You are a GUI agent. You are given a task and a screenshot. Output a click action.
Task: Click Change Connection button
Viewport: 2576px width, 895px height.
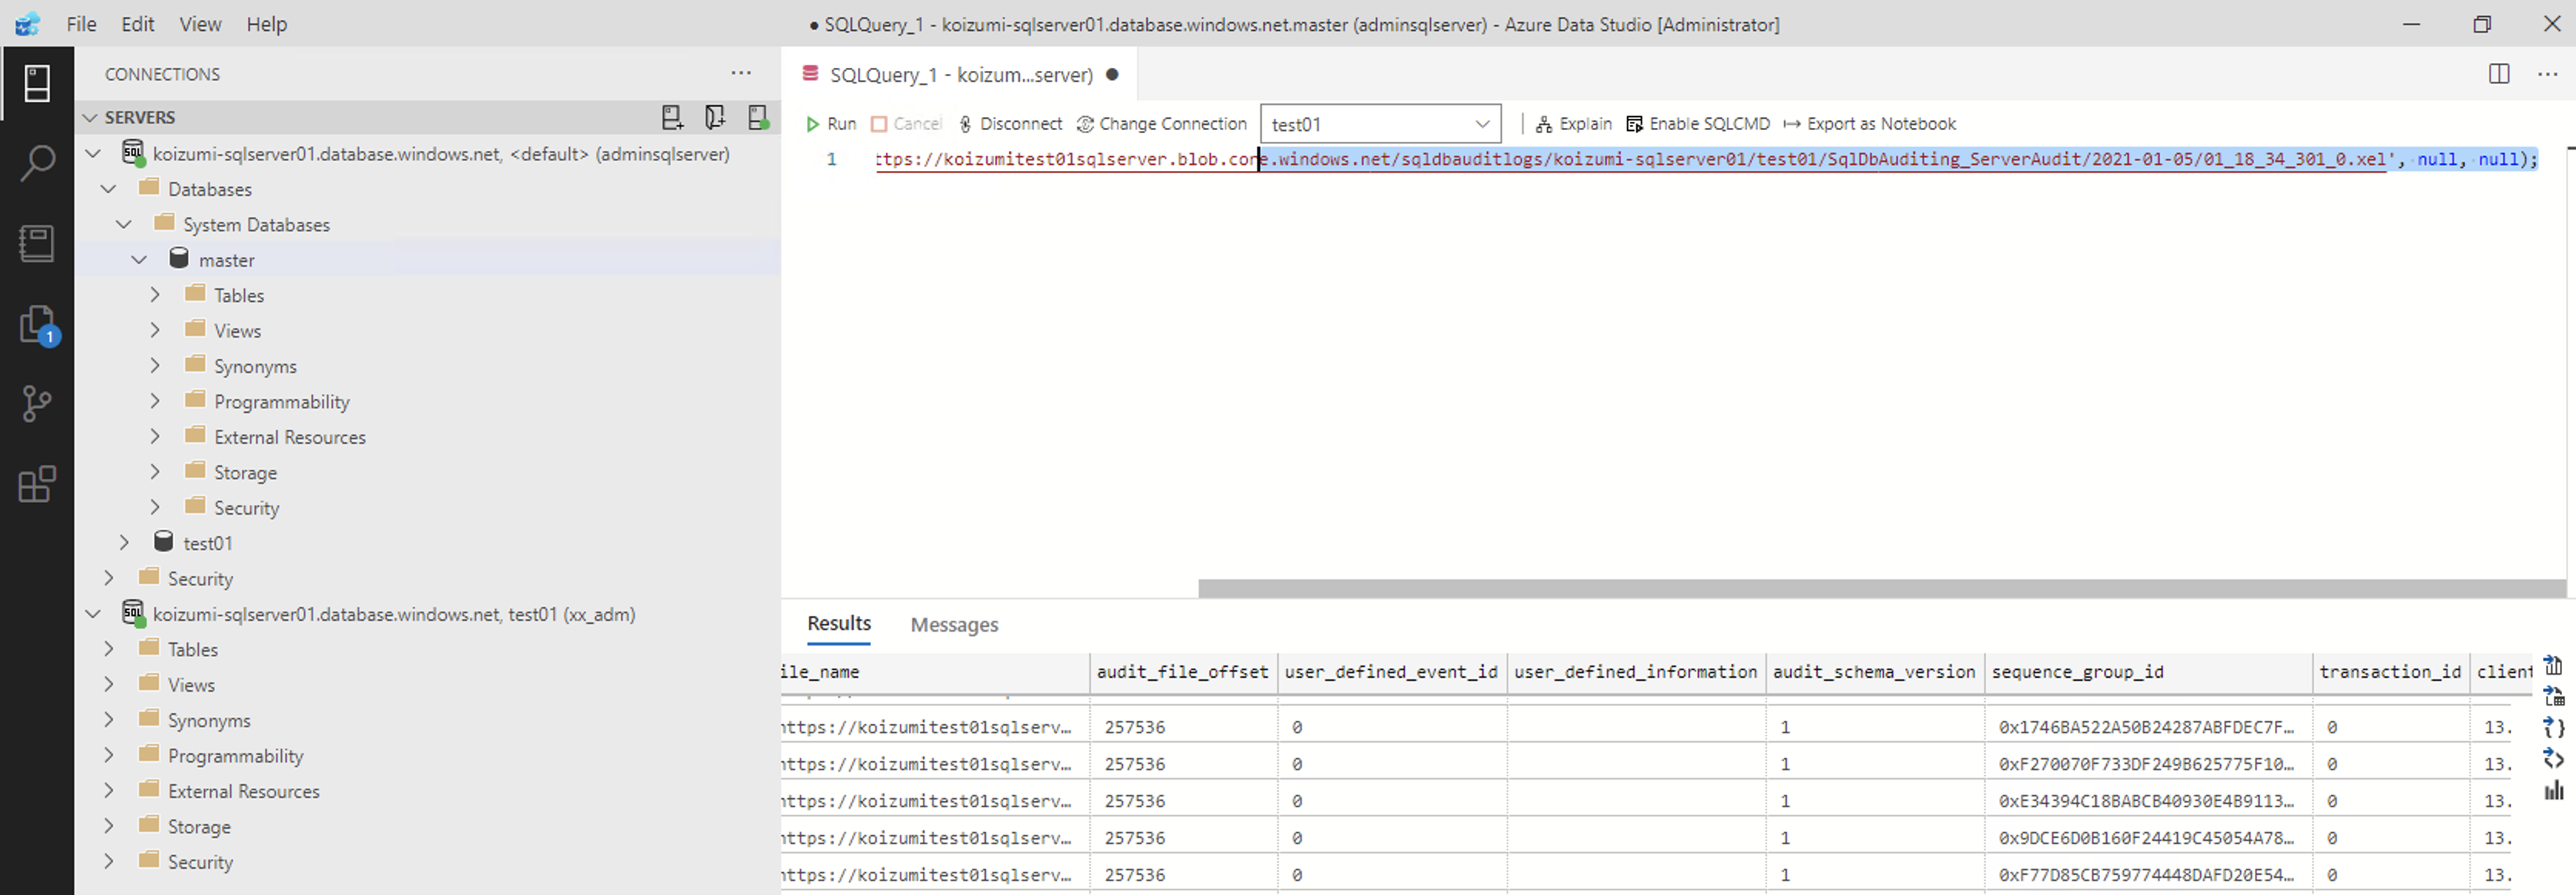pyautogui.click(x=1161, y=124)
